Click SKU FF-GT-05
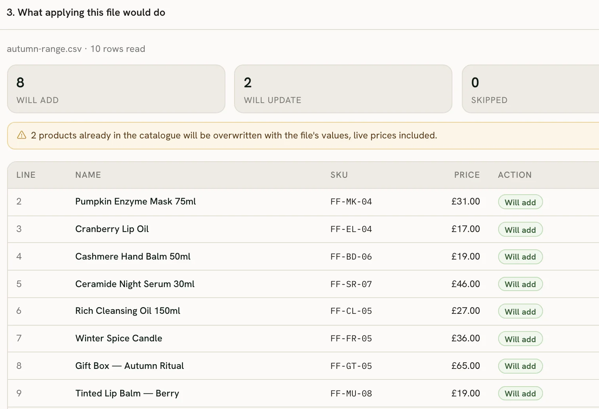Screen dimensions: 599x409 tap(351, 366)
